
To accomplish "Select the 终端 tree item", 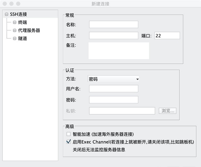I will (x=22, y=22).
